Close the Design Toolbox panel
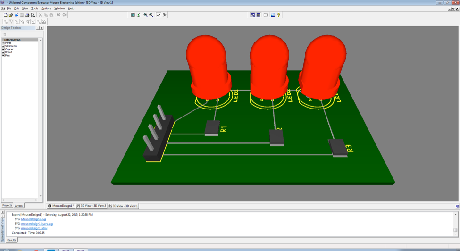This screenshot has width=460, height=251. coord(42,28)
